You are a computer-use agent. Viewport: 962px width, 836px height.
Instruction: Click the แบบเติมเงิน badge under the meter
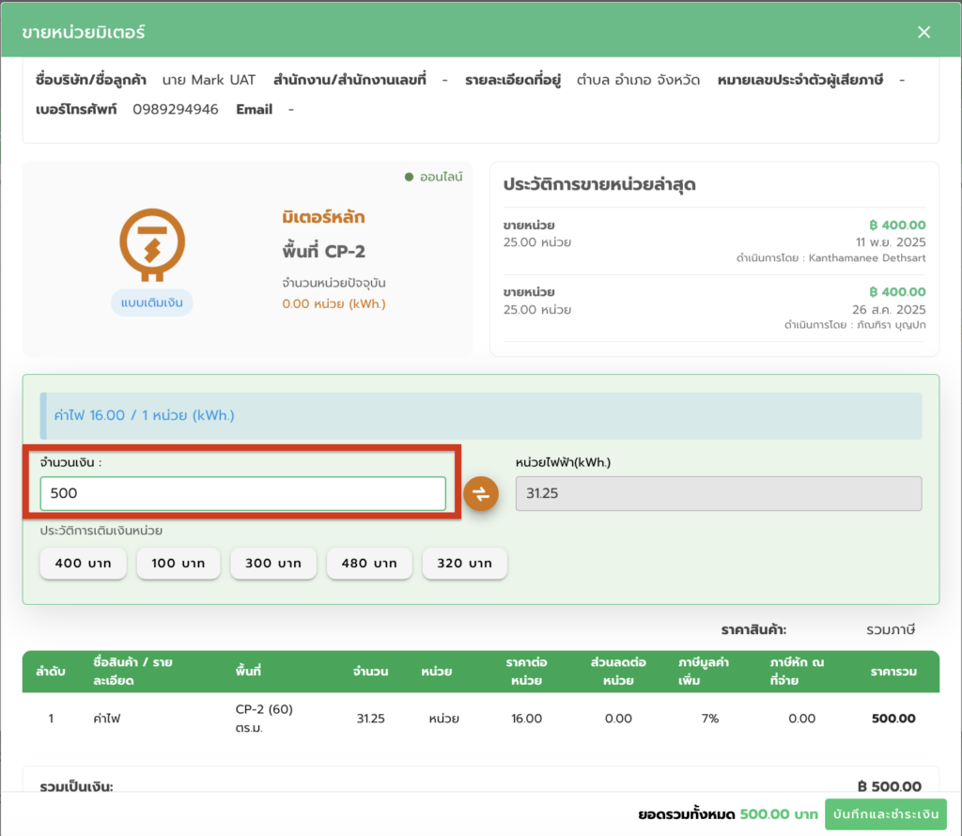tap(152, 302)
